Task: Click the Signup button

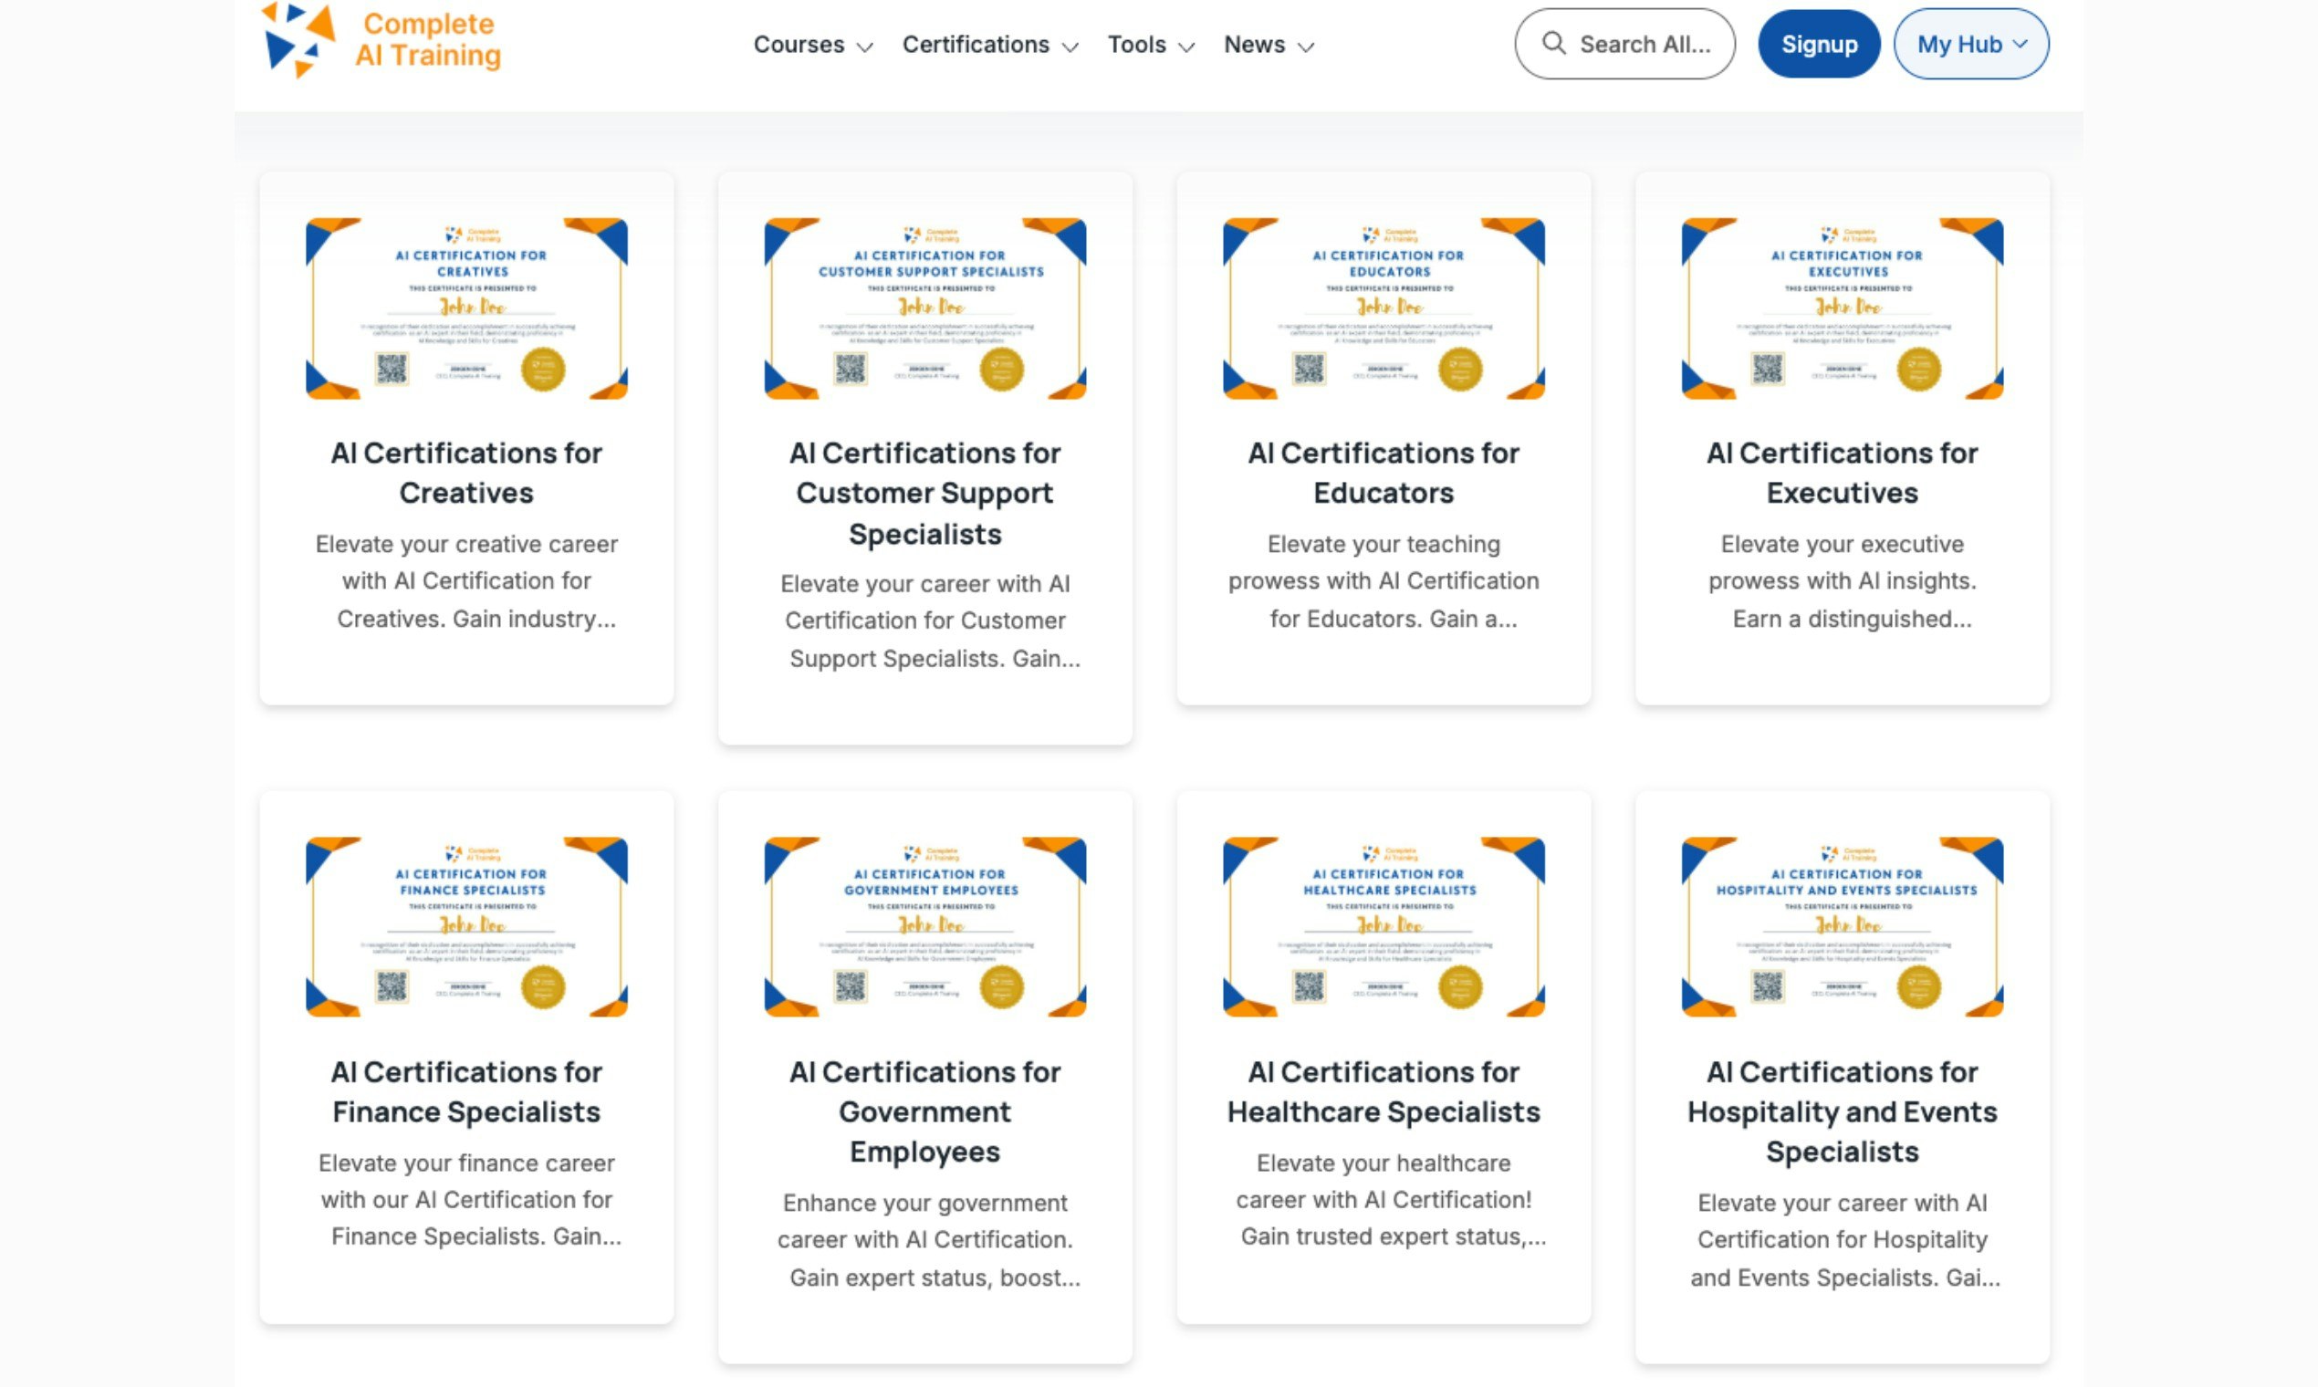Action: click(x=1819, y=43)
